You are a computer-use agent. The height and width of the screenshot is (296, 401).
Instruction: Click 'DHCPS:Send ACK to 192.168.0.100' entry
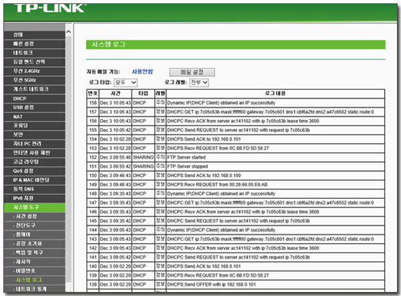(204, 175)
